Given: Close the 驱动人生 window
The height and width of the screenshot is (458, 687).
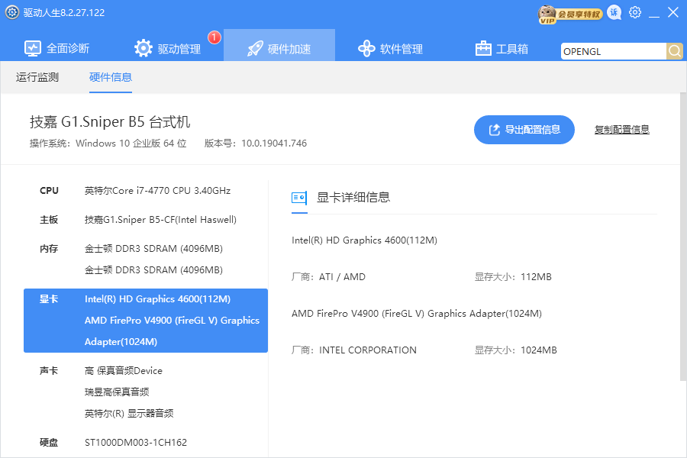Looking at the screenshot, I should pyautogui.click(x=673, y=12).
